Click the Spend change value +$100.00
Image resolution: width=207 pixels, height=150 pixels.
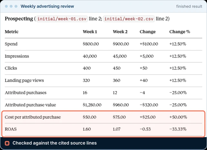pos(149,44)
